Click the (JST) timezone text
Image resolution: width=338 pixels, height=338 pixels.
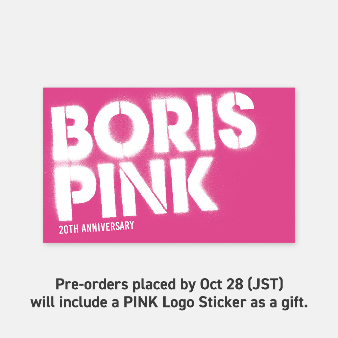265,284
